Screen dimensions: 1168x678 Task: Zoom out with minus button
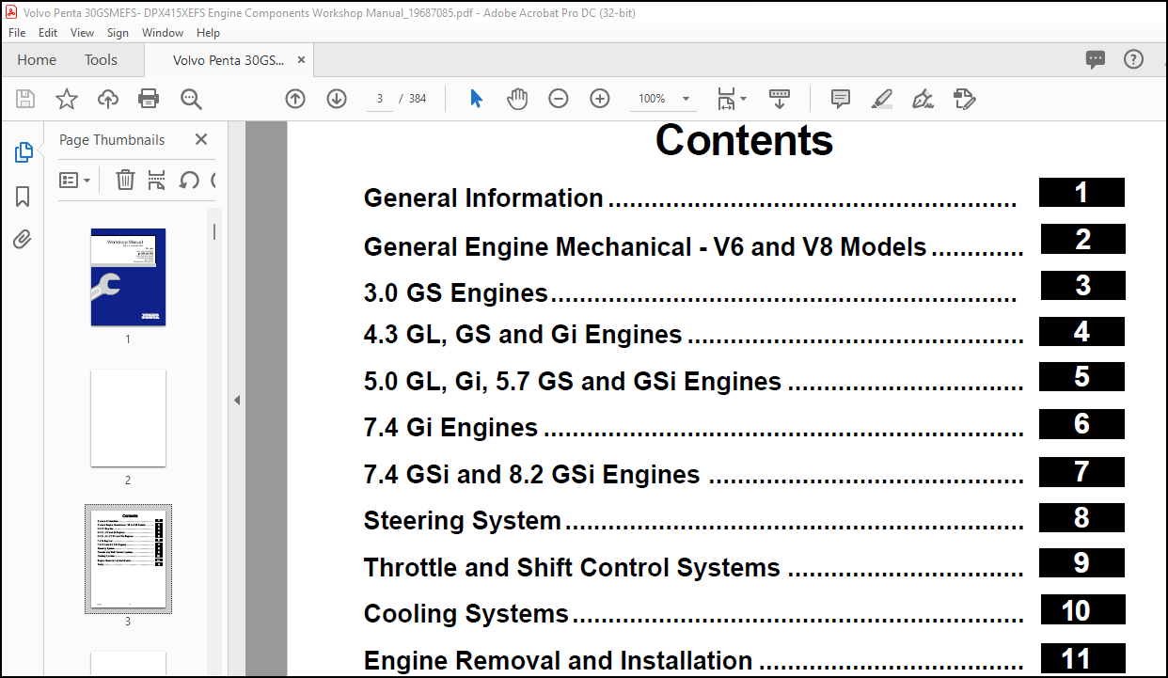tap(559, 99)
